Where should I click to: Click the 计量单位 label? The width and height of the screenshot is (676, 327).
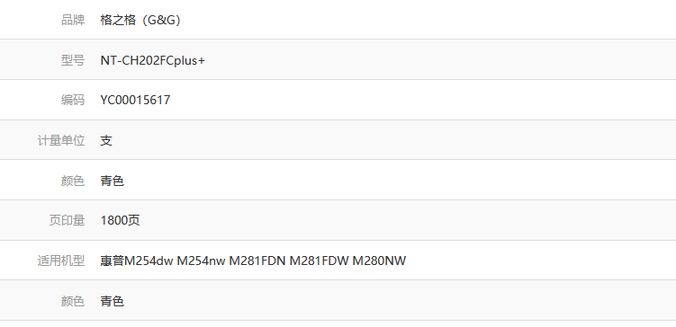(61, 140)
